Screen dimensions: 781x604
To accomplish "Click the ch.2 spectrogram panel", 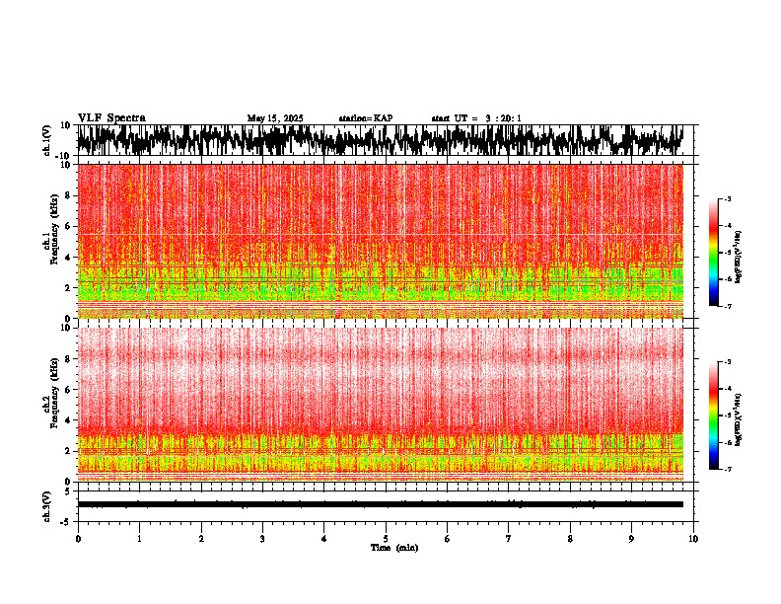I will pos(381,405).
